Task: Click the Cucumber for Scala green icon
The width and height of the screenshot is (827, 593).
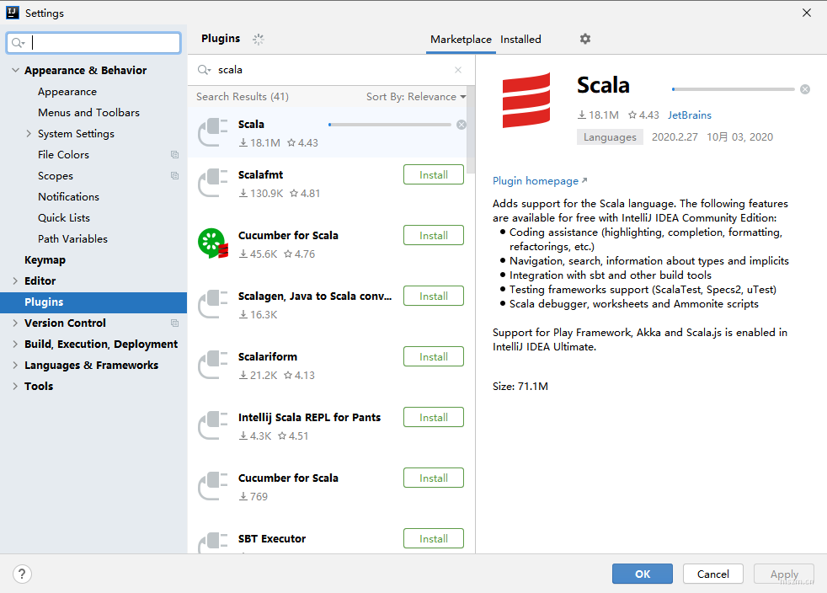Action: [x=212, y=243]
